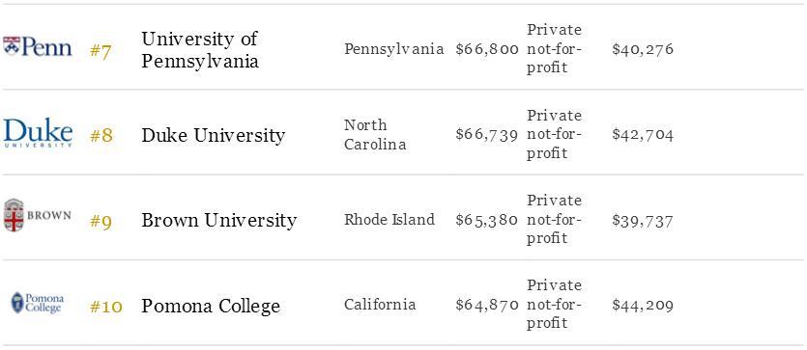Select the #10 rank number
This screenshot has height=350, width=807.
pos(106,307)
